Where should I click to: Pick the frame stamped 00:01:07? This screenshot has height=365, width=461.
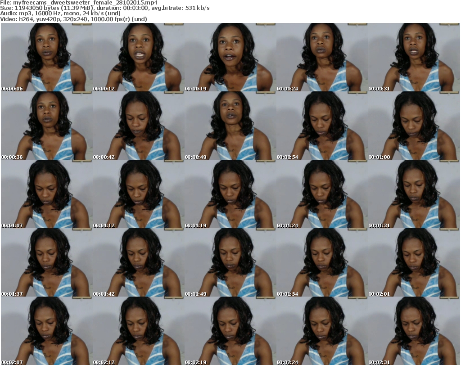point(46,194)
